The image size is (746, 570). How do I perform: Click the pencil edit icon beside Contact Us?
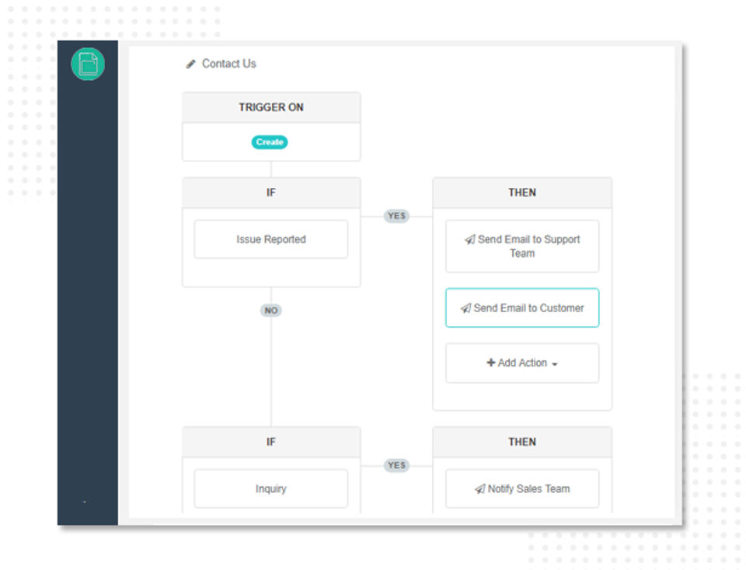tap(191, 64)
